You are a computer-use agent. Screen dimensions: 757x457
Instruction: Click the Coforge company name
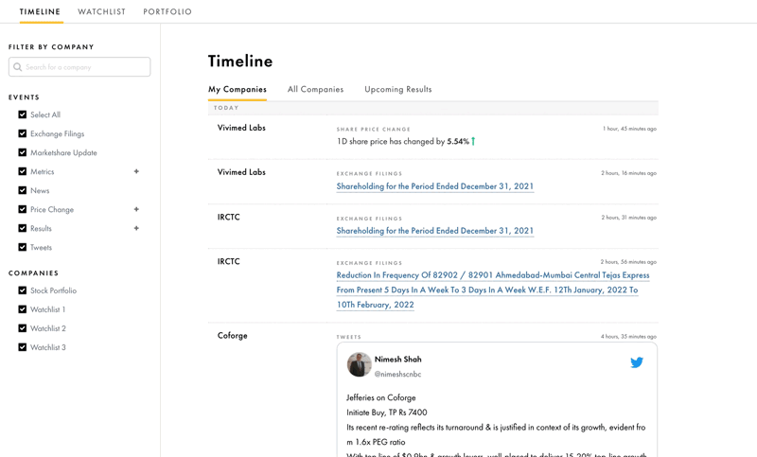pyautogui.click(x=232, y=335)
